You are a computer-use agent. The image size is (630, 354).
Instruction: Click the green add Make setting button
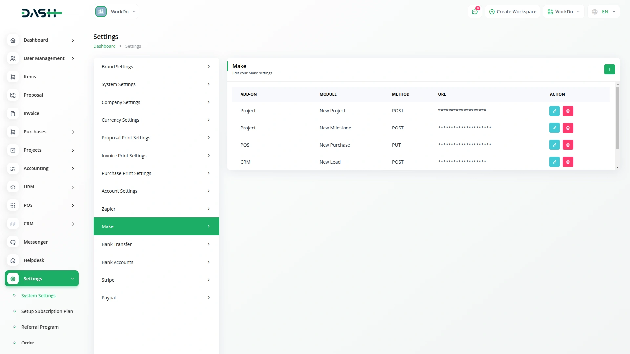[609, 69]
